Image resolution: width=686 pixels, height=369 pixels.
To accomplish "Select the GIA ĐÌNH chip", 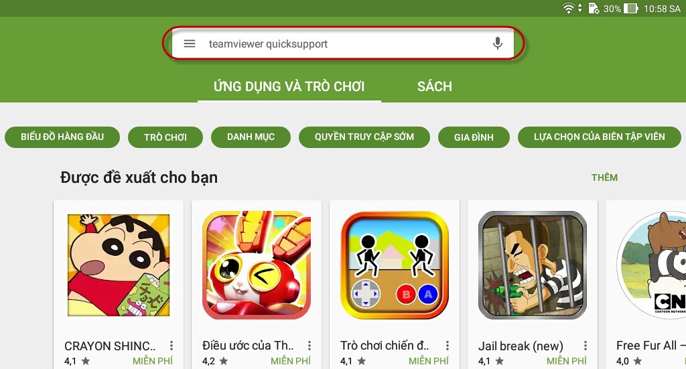I will coord(474,137).
